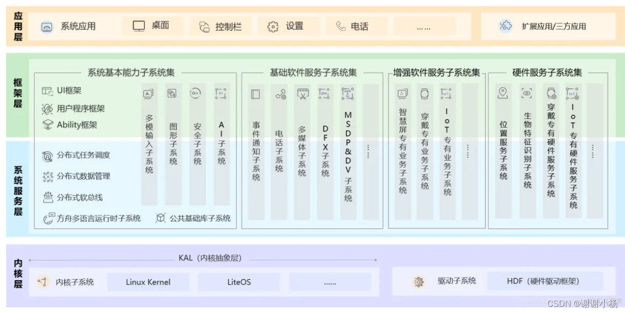This screenshot has height=313, width=625.
Task: Click the 方舟多语言运行时子系统 icon
Action: coord(49,218)
